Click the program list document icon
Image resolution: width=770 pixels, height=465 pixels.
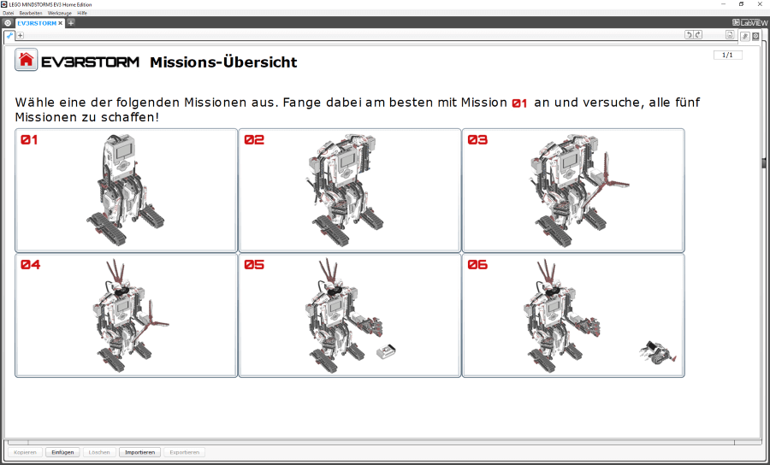pyautogui.click(x=730, y=35)
